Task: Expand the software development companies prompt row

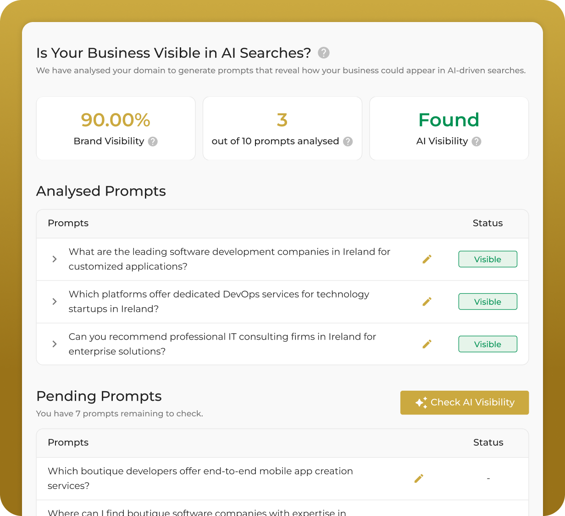Action: (x=54, y=259)
